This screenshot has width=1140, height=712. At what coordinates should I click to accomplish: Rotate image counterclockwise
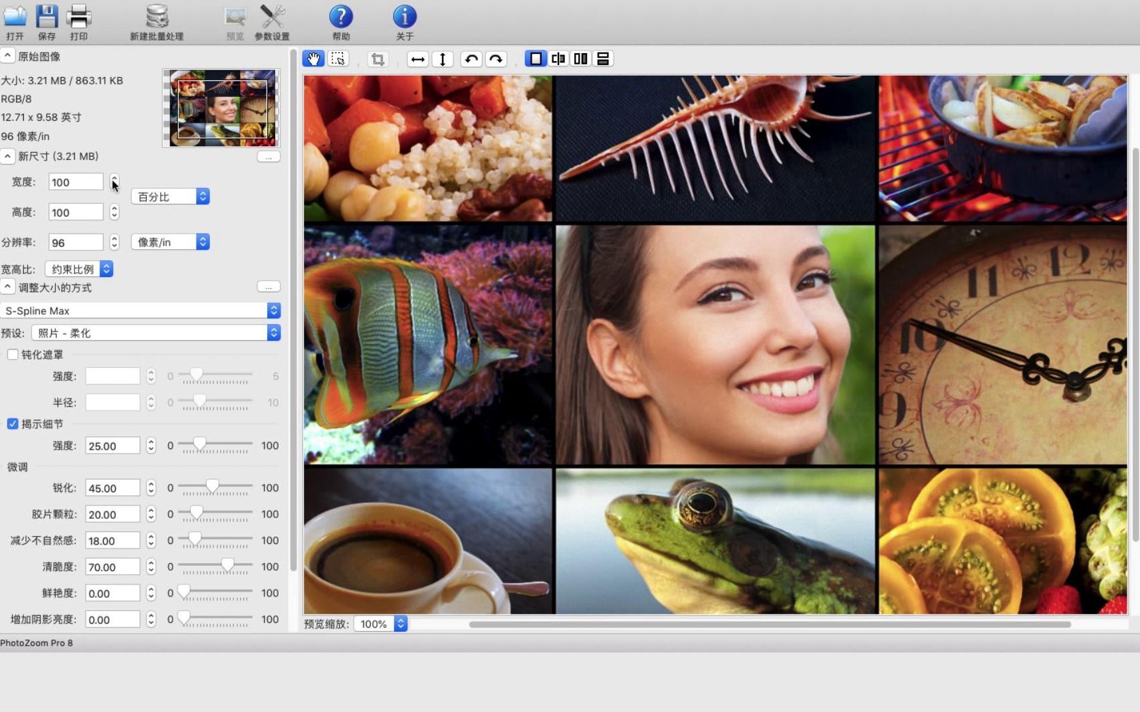click(471, 59)
